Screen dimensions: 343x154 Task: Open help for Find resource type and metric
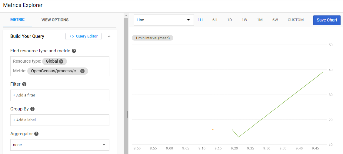pyautogui.click(x=74, y=51)
